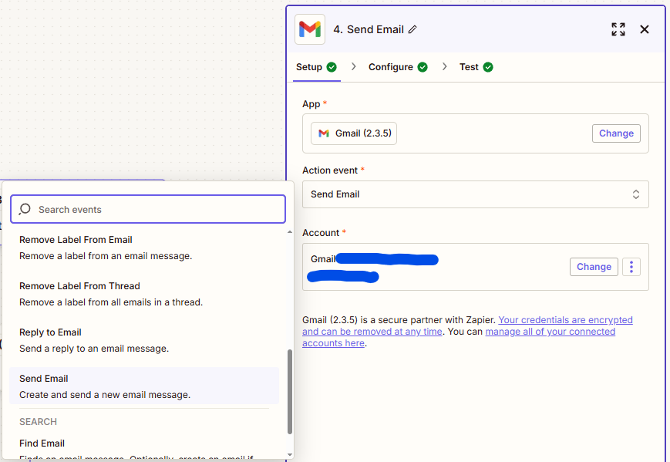
Task: Click the chevron between Setup and Configure
Action: pos(353,66)
